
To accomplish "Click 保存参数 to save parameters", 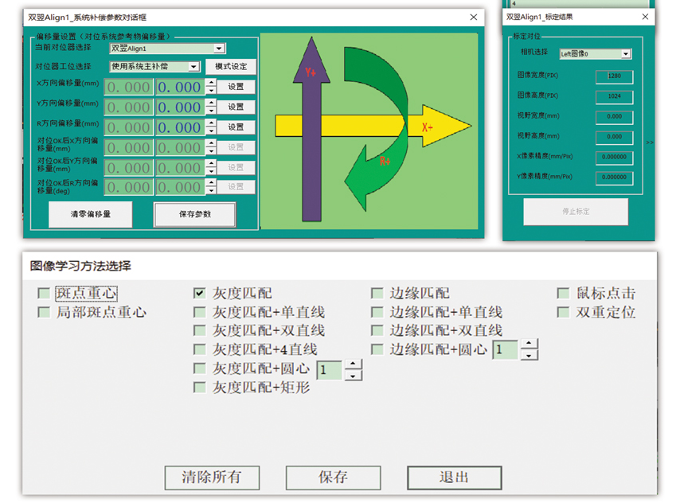I will [194, 214].
